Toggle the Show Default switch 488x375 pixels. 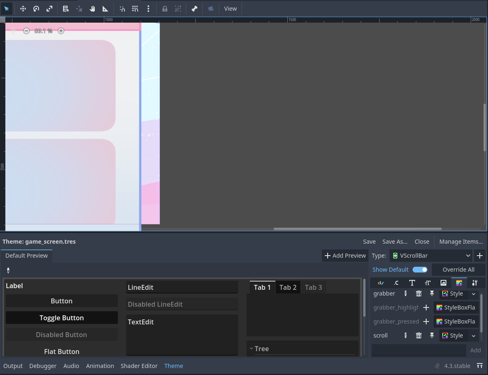coord(420,270)
